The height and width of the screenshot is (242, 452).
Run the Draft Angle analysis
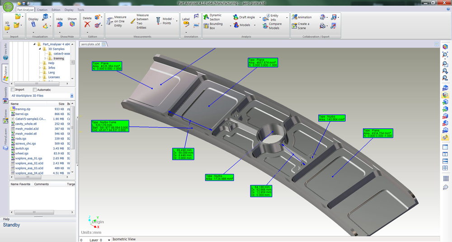(x=244, y=17)
